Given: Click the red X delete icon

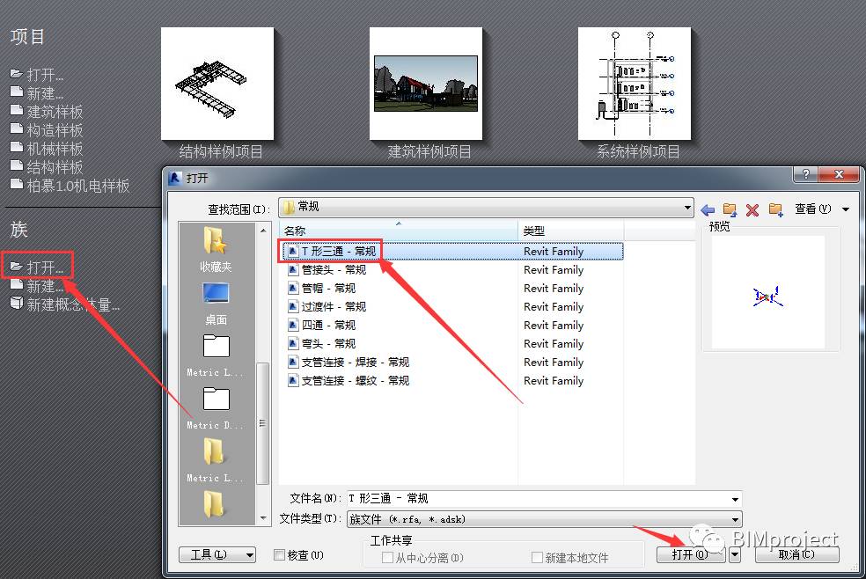Looking at the screenshot, I should pos(752,209).
